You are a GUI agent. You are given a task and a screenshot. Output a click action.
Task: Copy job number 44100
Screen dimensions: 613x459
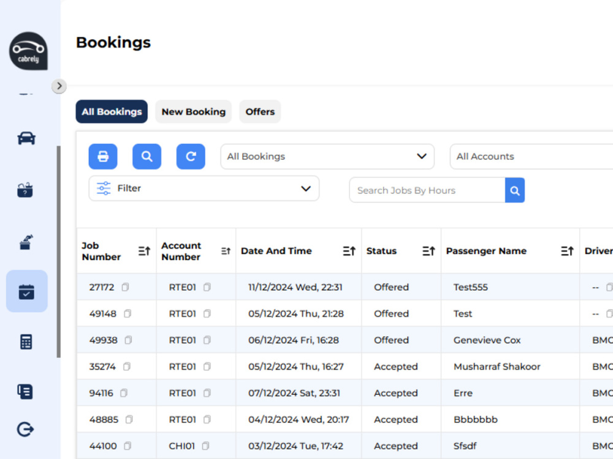coord(128,446)
